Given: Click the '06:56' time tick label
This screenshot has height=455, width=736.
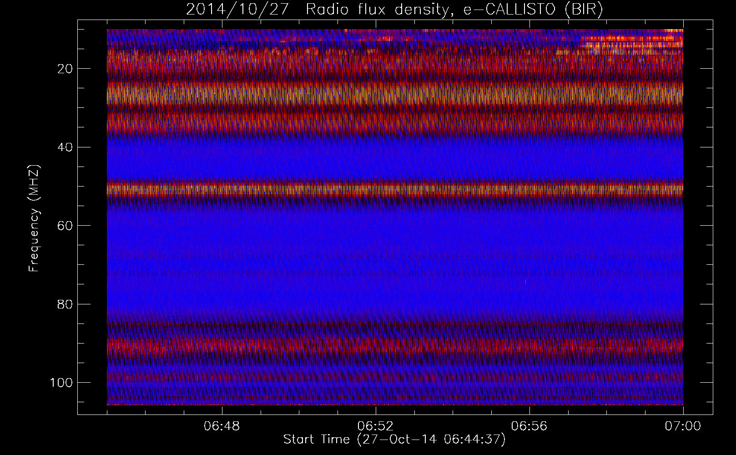Looking at the screenshot, I should (529, 426).
